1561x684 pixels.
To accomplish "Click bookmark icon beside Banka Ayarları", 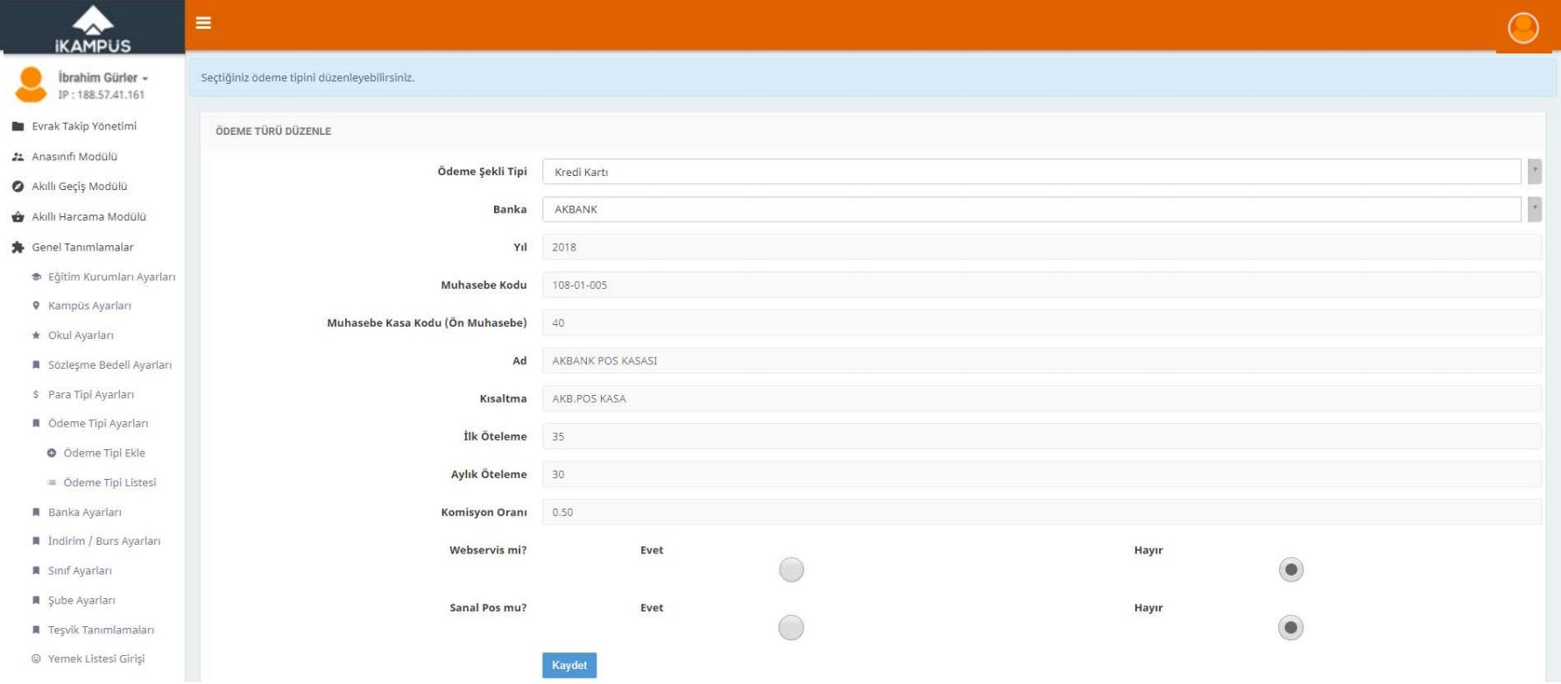I will pos(36,512).
